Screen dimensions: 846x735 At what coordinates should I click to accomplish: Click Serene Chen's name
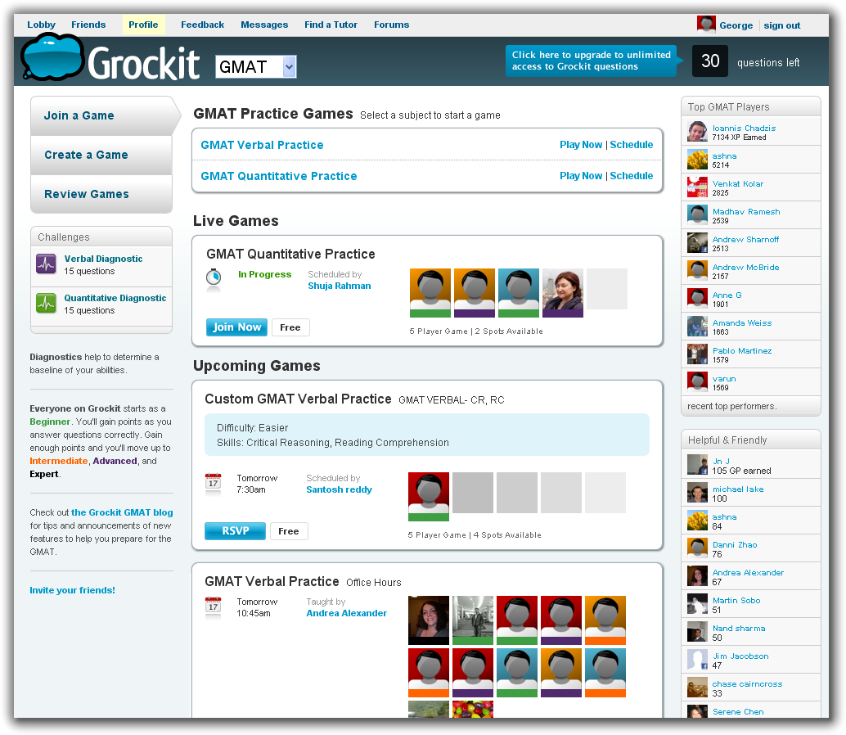[x=738, y=712]
